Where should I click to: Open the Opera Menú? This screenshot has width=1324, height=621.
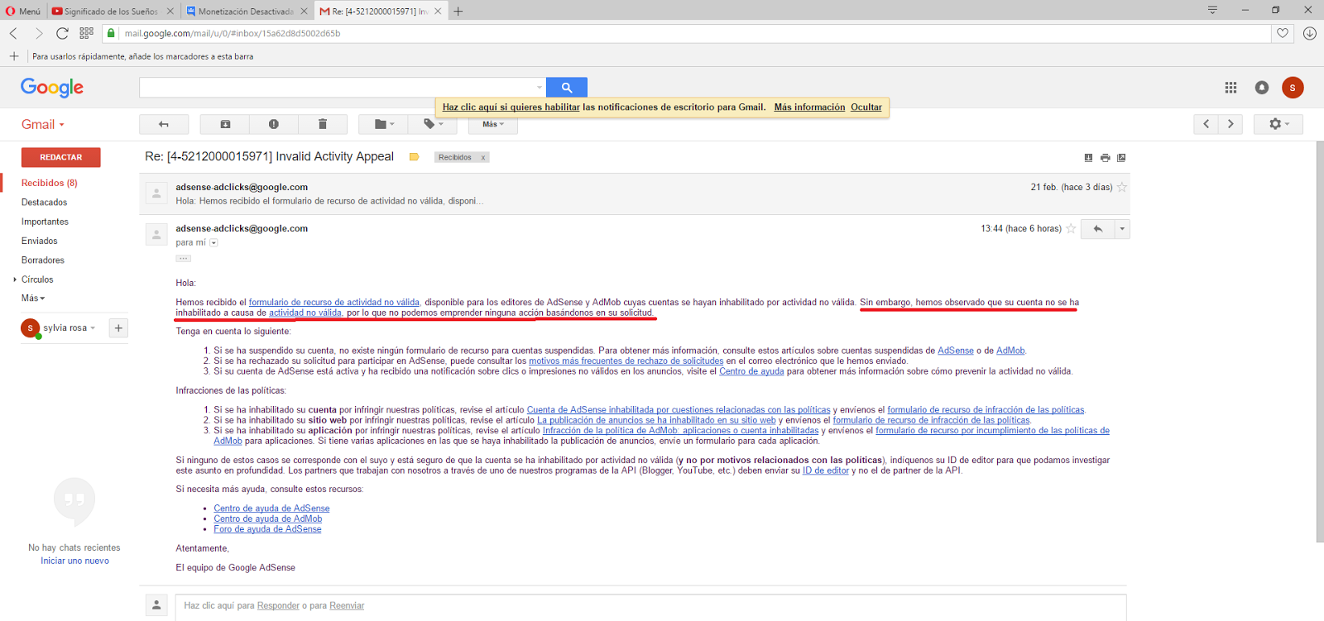point(22,11)
